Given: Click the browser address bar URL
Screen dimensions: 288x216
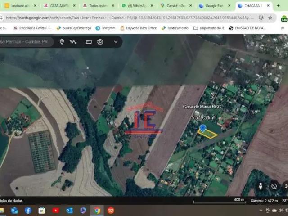Looking at the screenshot, I should pyautogui.click(x=130, y=18).
